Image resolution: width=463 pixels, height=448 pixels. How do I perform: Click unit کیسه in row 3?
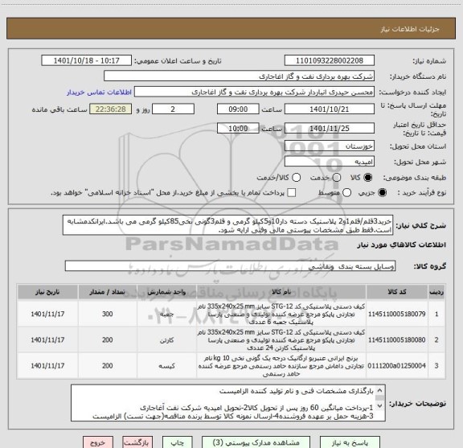pos(167,366)
